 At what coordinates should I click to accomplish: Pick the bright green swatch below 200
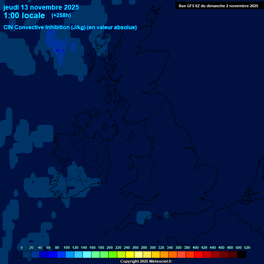[112, 255]
